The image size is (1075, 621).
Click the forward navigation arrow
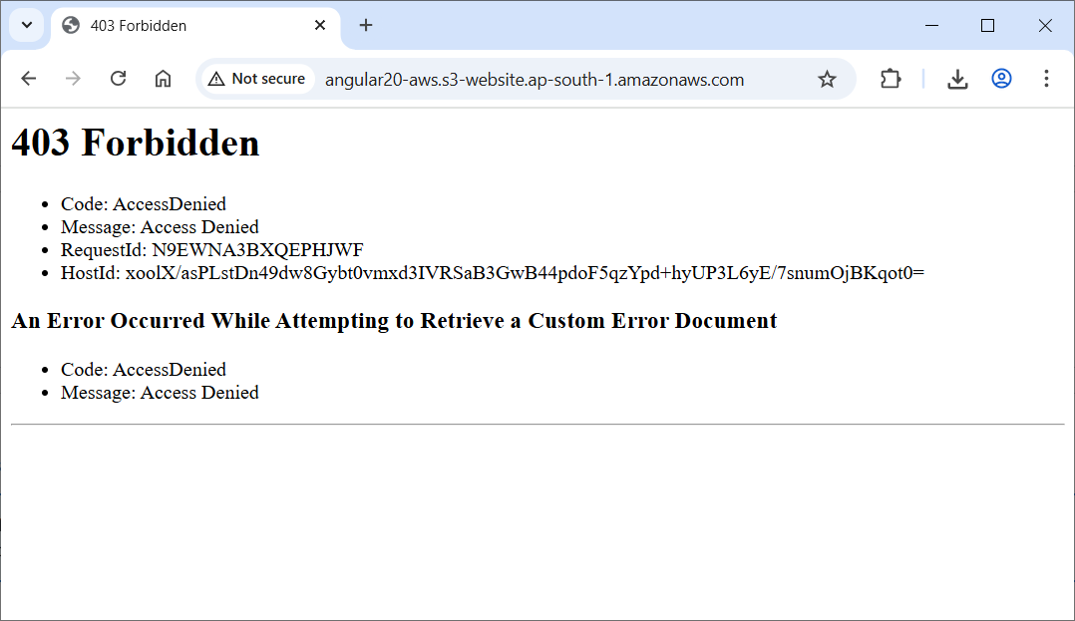[73, 79]
